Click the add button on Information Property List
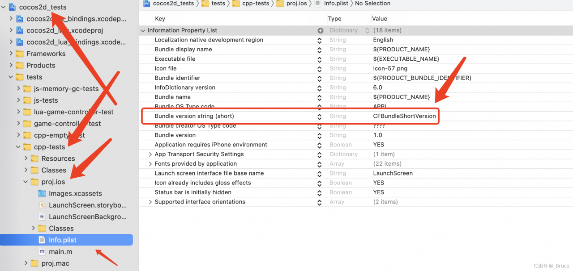The image size is (573, 271). coord(320,30)
